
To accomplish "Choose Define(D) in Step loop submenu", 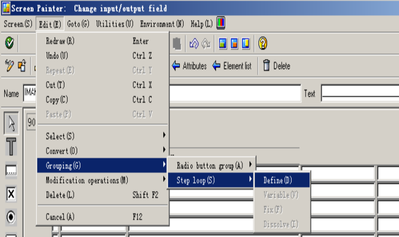I will 282,180.
